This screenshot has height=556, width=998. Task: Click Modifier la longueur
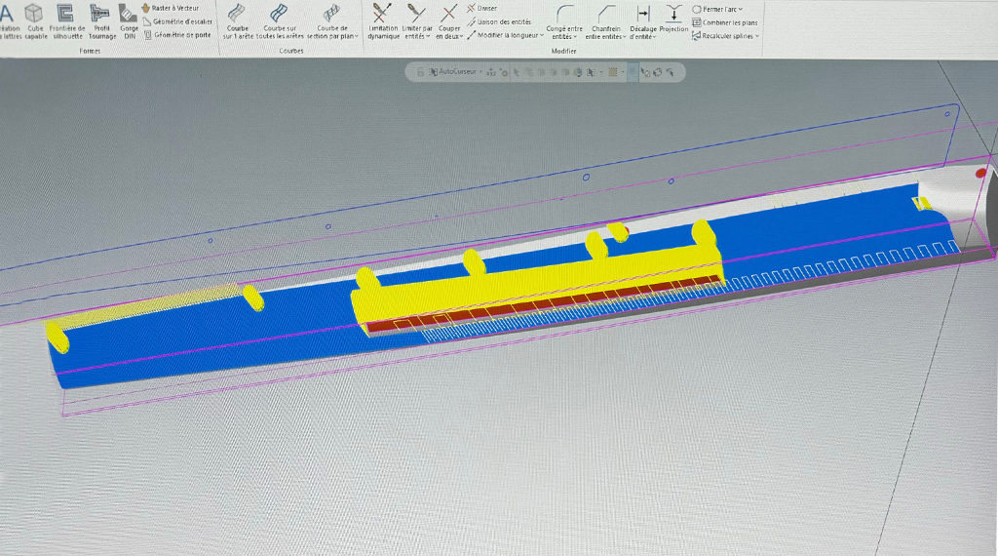point(504,36)
